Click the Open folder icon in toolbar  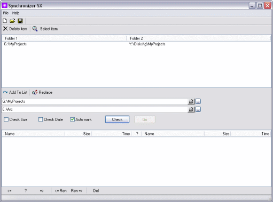pos(12,21)
